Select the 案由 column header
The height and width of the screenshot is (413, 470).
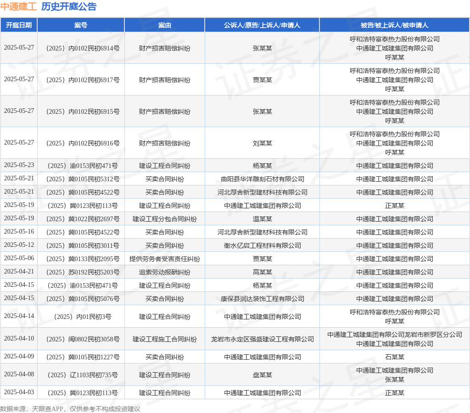(x=165, y=25)
